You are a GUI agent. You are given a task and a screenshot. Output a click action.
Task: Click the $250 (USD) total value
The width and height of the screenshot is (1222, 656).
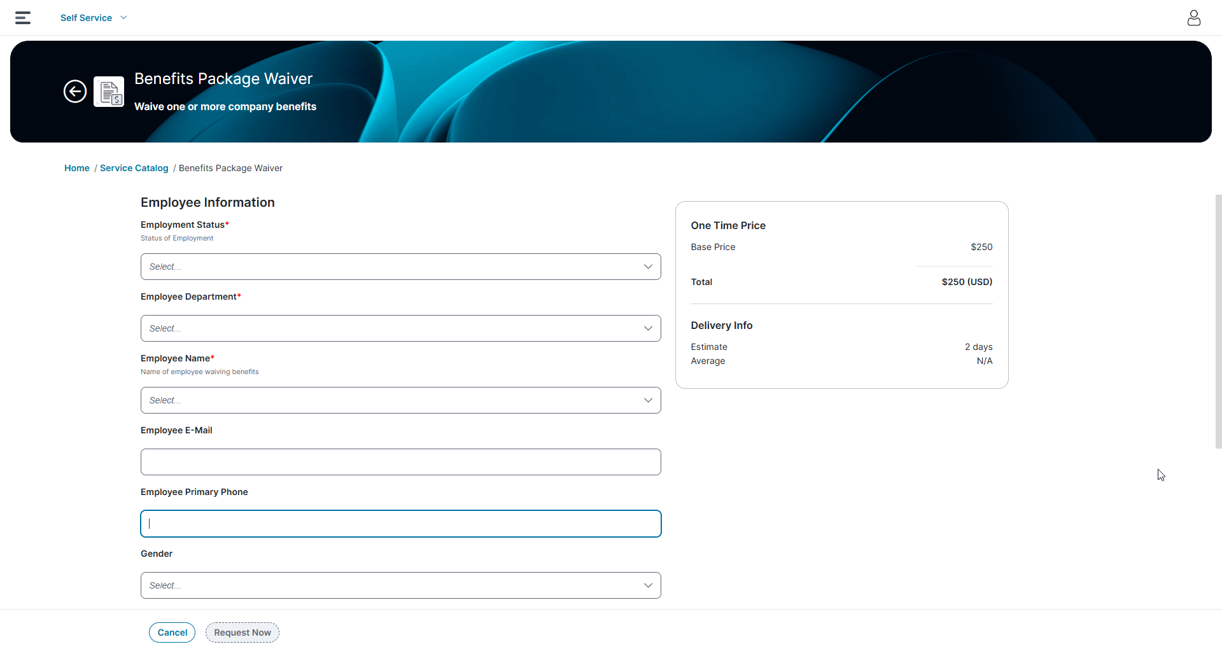[x=967, y=282]
